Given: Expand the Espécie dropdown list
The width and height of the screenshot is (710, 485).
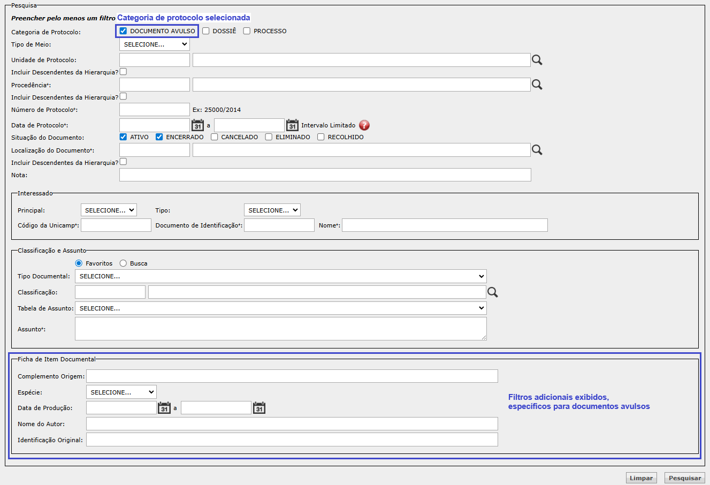Looking at the screenshot, I should (x=121, y=392).
